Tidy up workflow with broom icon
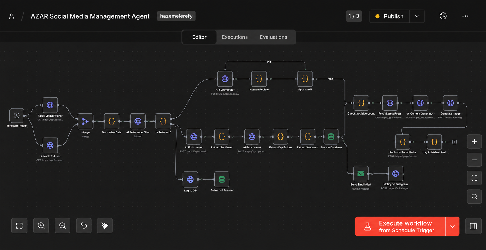 (105, 226)
